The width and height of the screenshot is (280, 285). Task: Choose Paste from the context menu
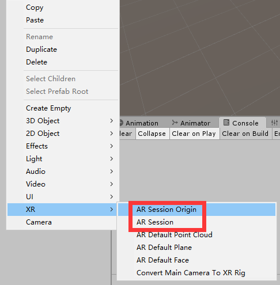click(x=63, y=20)
